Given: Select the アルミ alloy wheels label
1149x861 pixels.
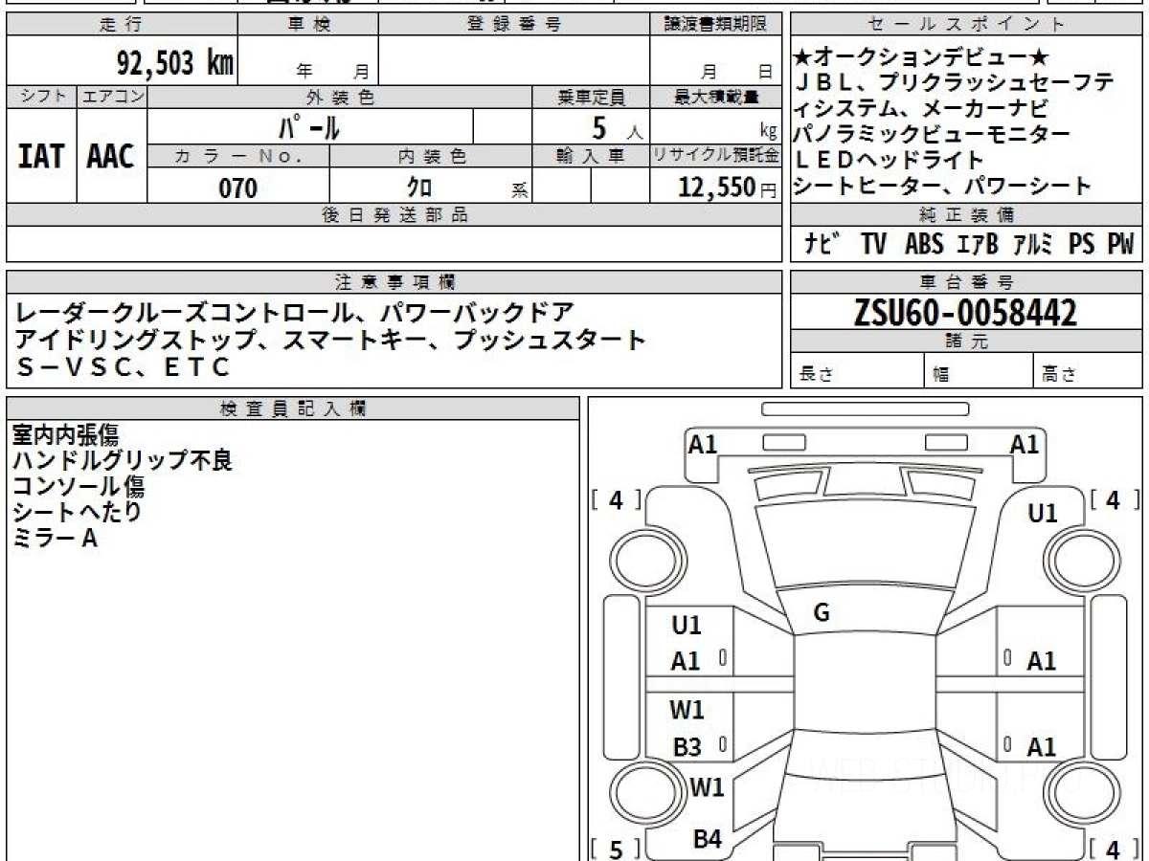Looking at the screenshot, I should (x=1033, y=244).
